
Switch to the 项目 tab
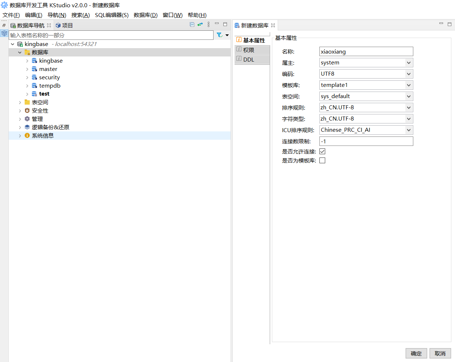coord(64,25)
